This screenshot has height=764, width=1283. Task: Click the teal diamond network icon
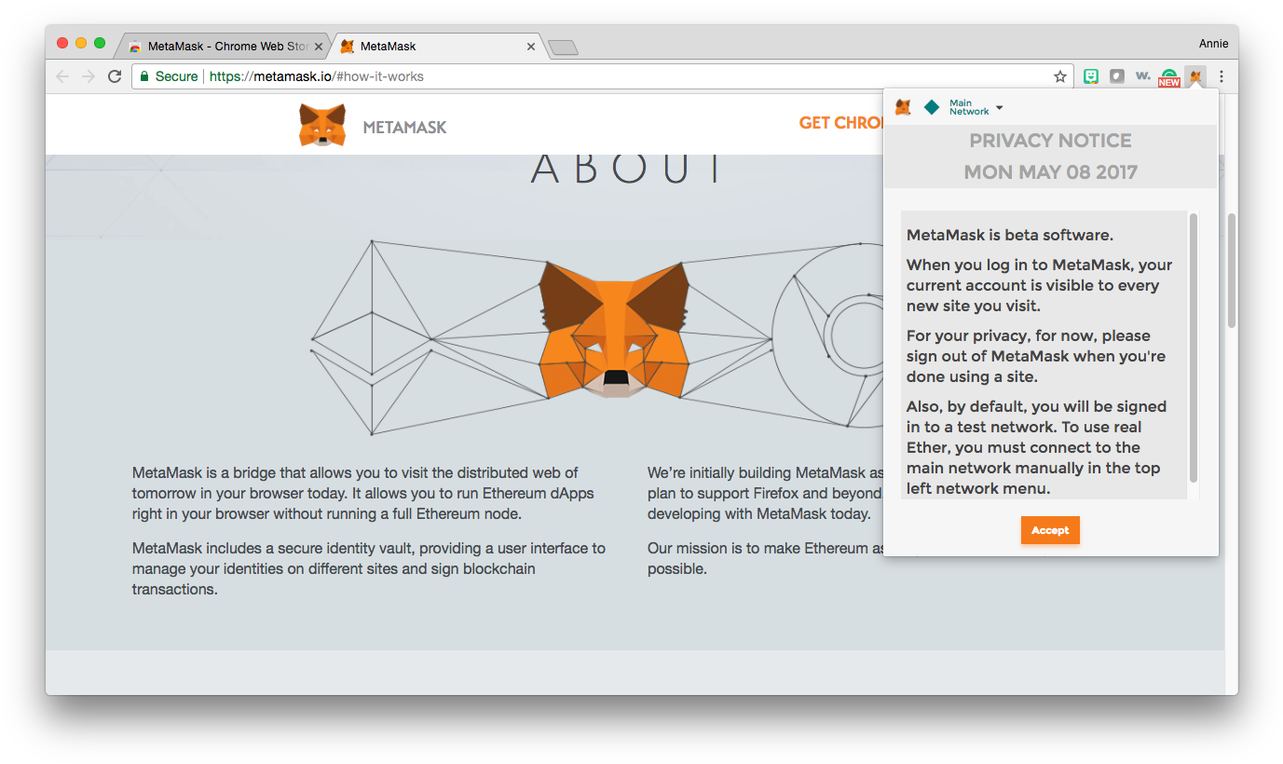tap(931, 107)
